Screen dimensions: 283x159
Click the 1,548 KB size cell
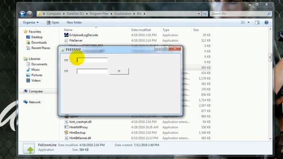pyautogui.click(x=205, y=132)
